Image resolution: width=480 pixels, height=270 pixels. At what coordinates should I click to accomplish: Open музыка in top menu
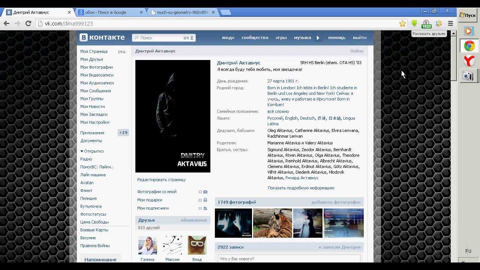[x=302, y=37]
